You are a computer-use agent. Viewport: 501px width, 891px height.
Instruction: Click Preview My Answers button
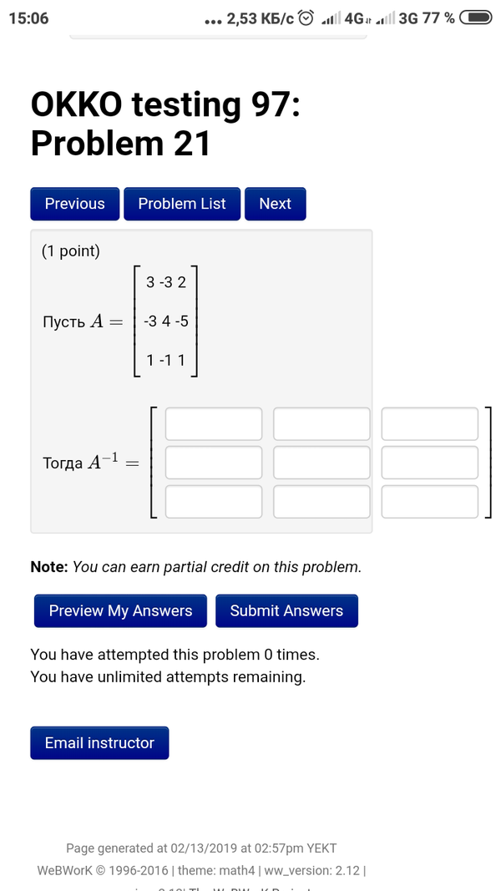tap(121, 610)
